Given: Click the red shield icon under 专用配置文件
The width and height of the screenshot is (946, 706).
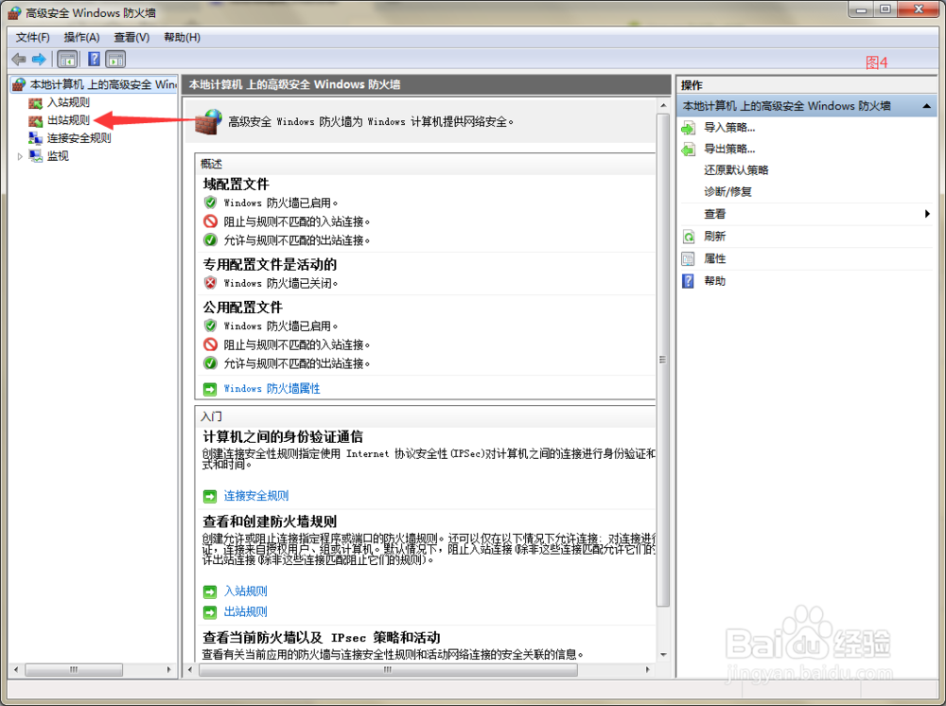Looking at the screenshot, I should click(x=210, y=282).
